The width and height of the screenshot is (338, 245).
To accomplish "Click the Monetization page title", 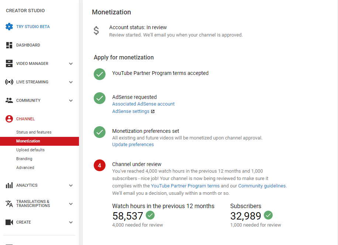I will (111, 12).
